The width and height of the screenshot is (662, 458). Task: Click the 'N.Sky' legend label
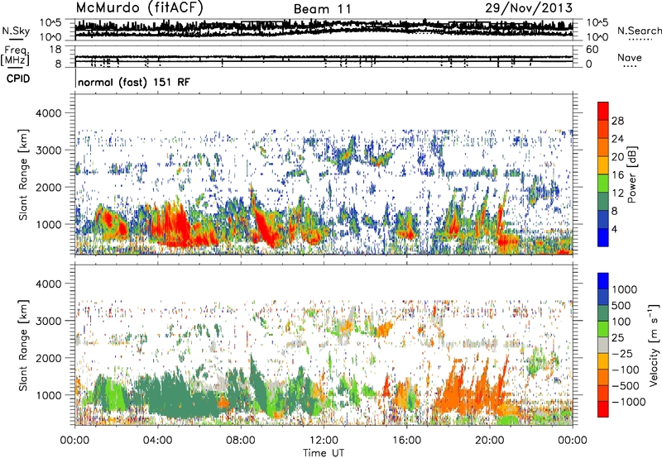[16, 31]
